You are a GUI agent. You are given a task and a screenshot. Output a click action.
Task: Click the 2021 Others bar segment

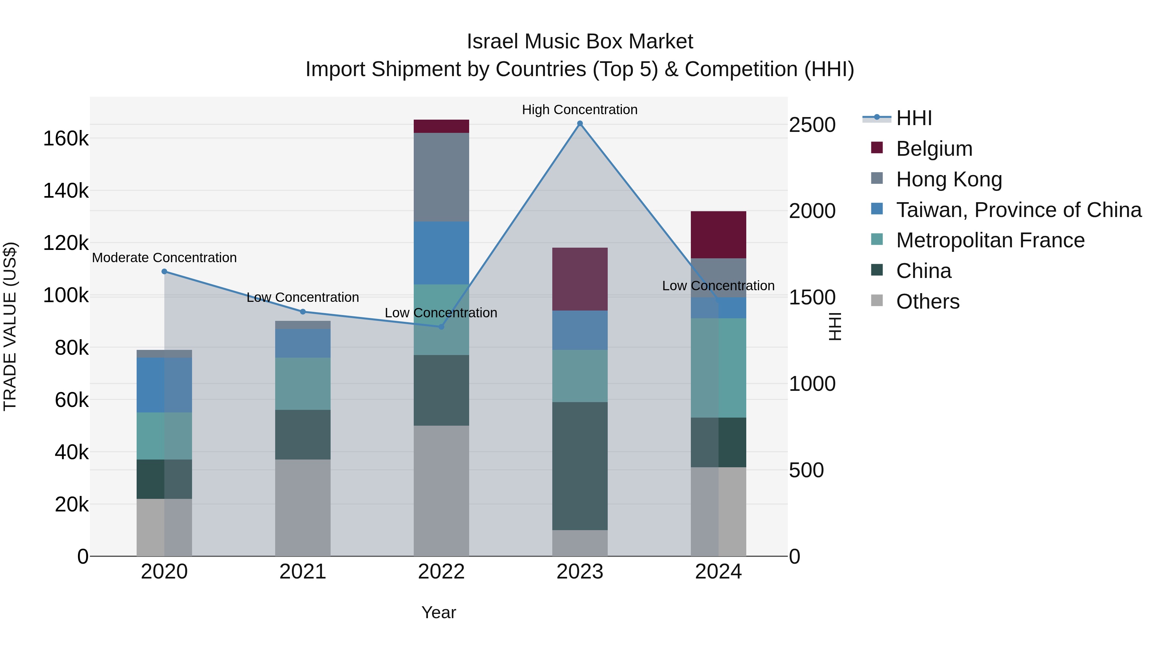pos(303,508)
